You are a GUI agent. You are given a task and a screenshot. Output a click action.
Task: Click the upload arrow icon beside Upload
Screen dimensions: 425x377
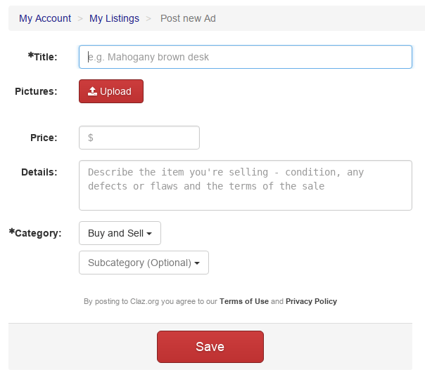pyautogui.click(x=92, y=91)
